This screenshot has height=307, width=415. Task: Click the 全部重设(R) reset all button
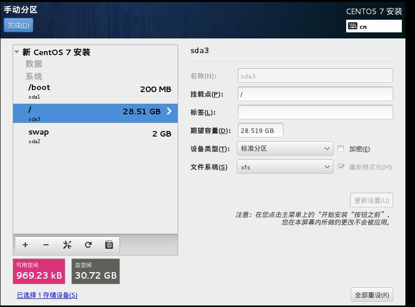coord(372,295)
